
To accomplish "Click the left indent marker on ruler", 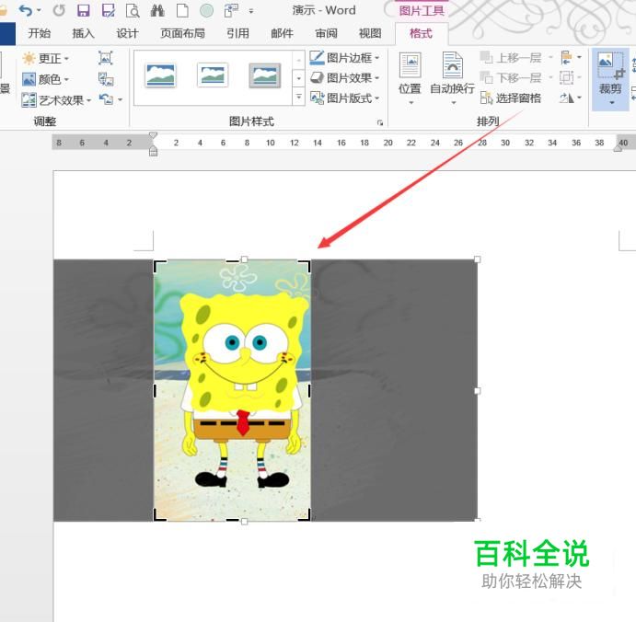I will 153,152.
